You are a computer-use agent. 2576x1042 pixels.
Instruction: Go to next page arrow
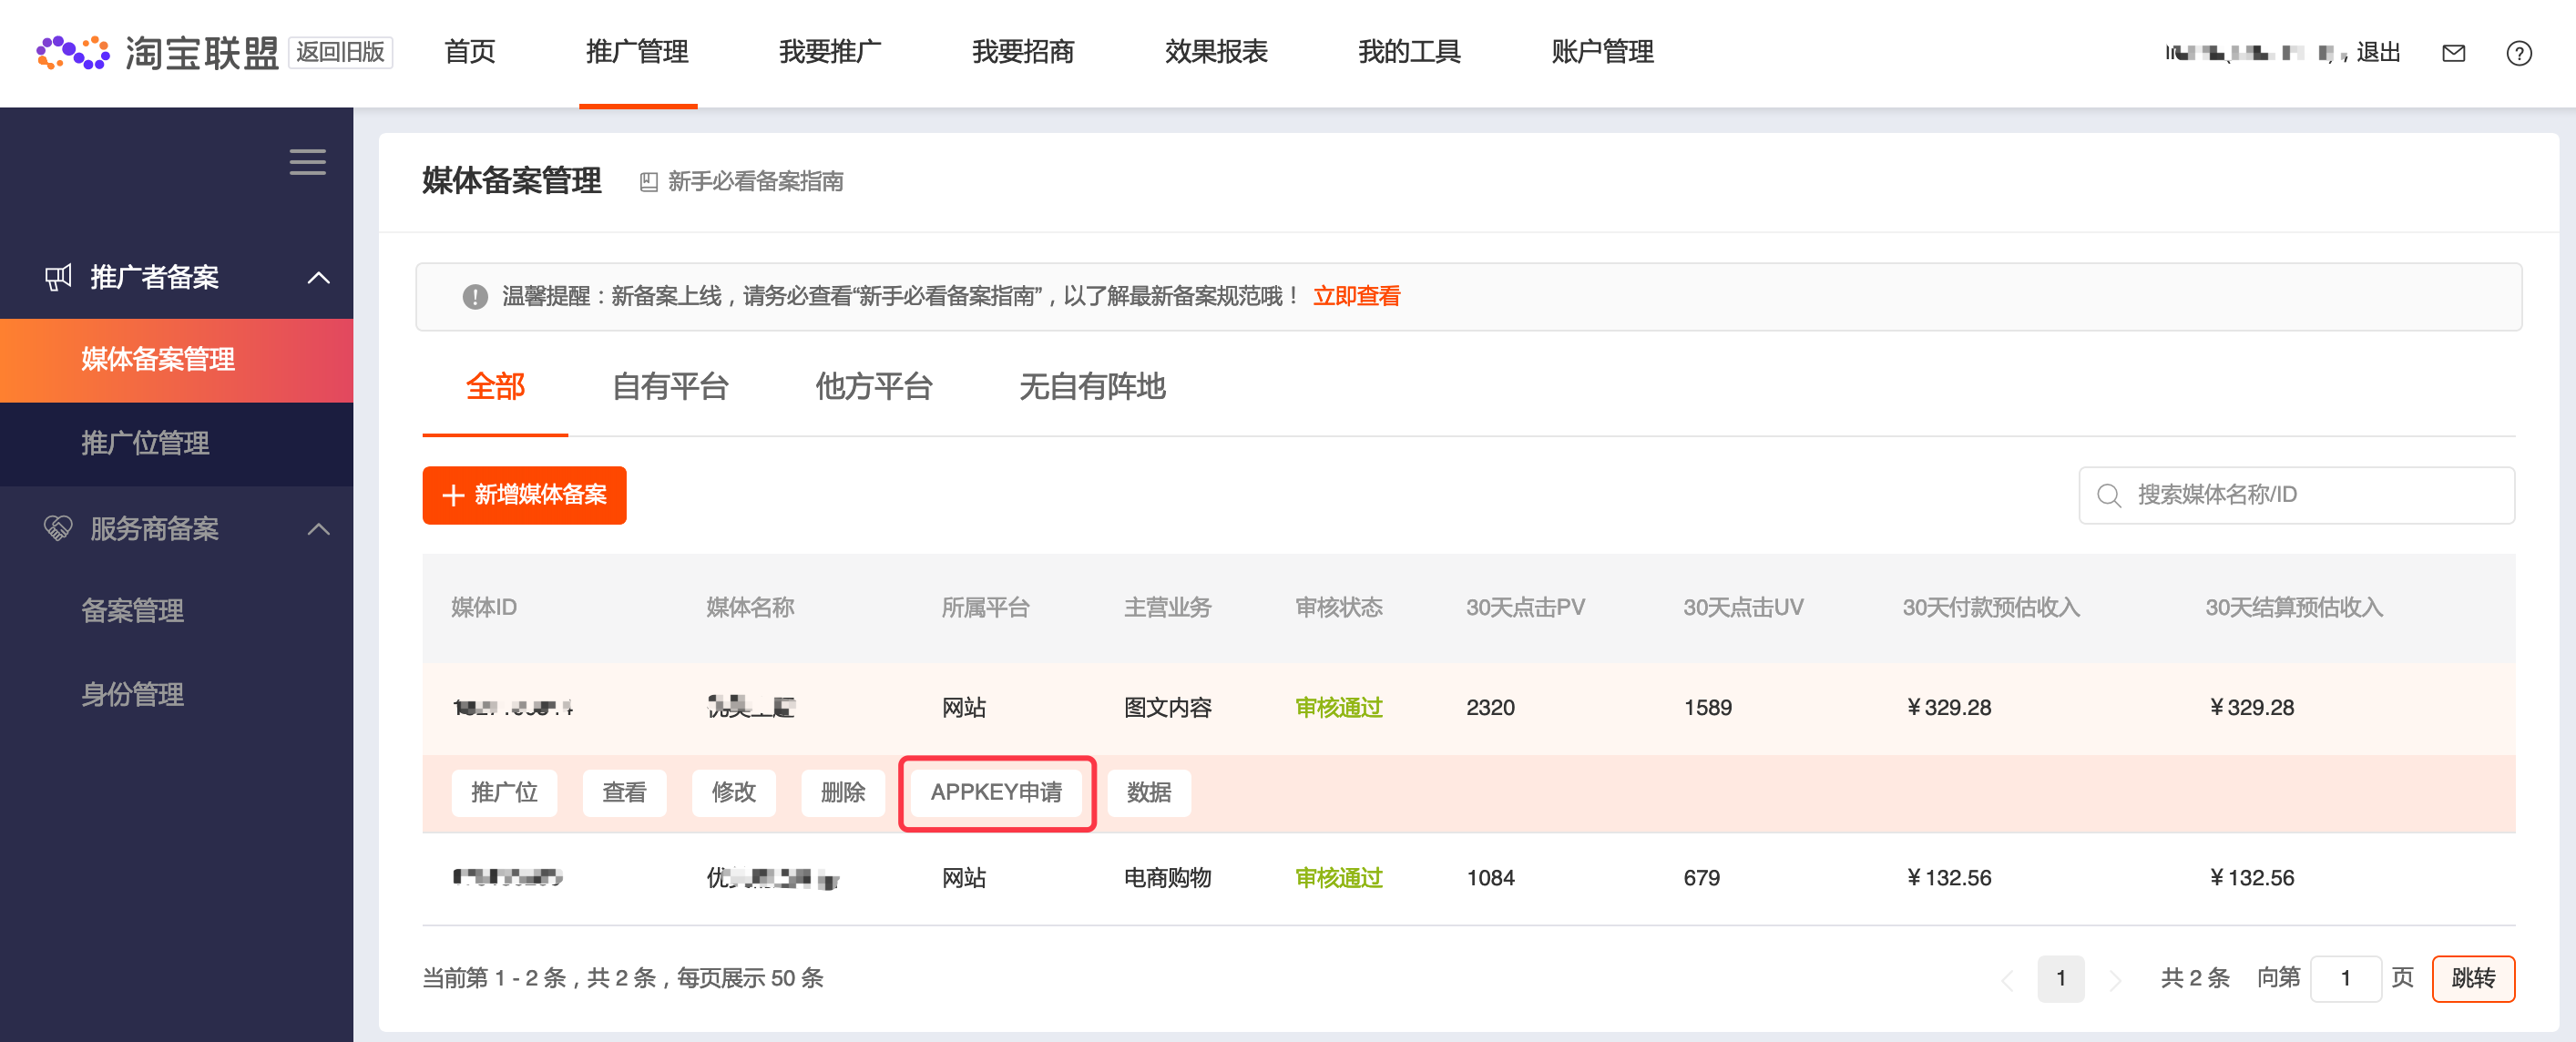(2114, 979)
